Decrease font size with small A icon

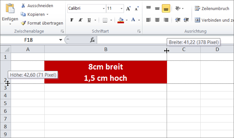[137, 9]
